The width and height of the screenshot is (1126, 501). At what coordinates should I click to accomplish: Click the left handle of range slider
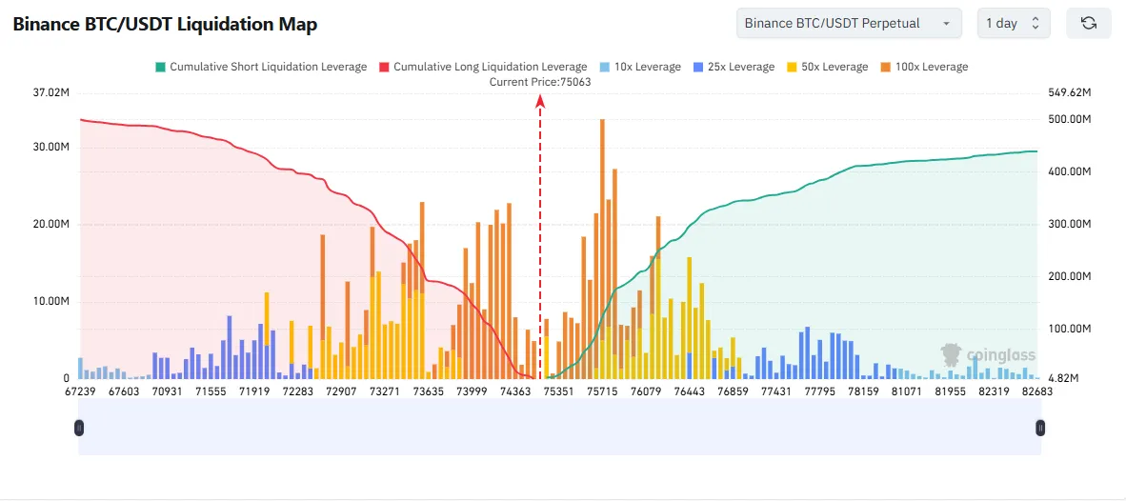click(78, 429)
